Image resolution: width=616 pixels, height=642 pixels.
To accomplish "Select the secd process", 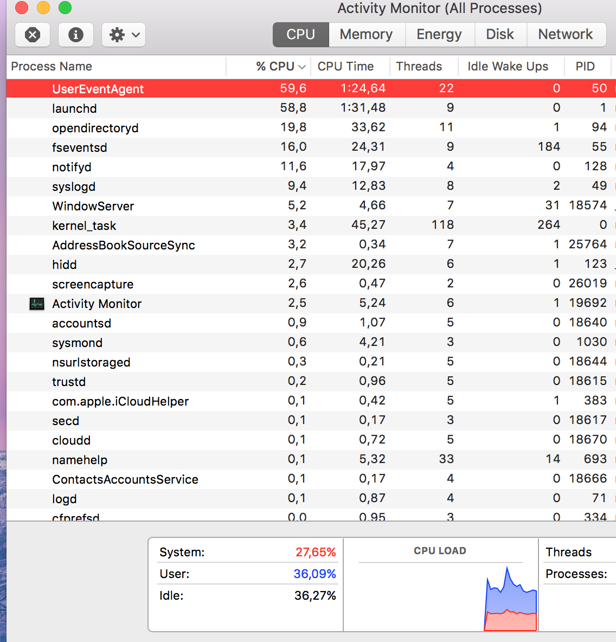I will point(311,420).
